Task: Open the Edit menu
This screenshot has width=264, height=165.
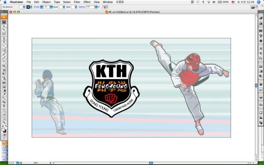Action: 37,2
